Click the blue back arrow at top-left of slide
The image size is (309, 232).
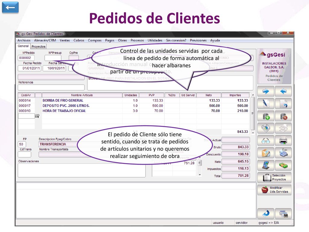[10, 8]
